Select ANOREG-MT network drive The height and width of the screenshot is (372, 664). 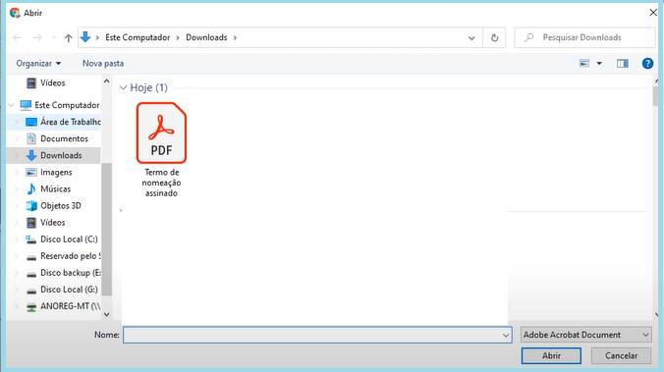(71, 306)
